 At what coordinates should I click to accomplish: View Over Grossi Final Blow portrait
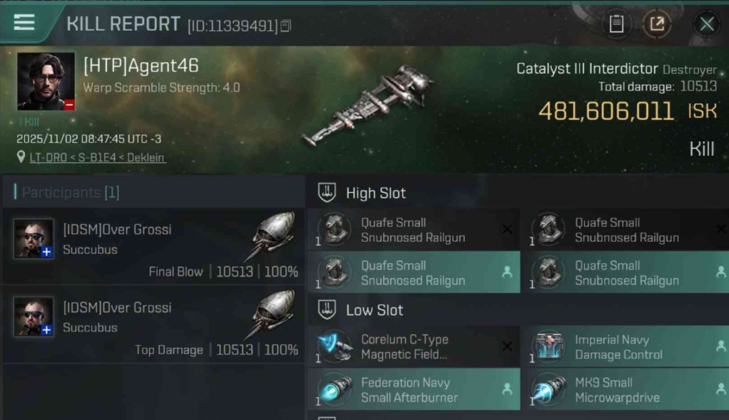click(x=34, y=239)
